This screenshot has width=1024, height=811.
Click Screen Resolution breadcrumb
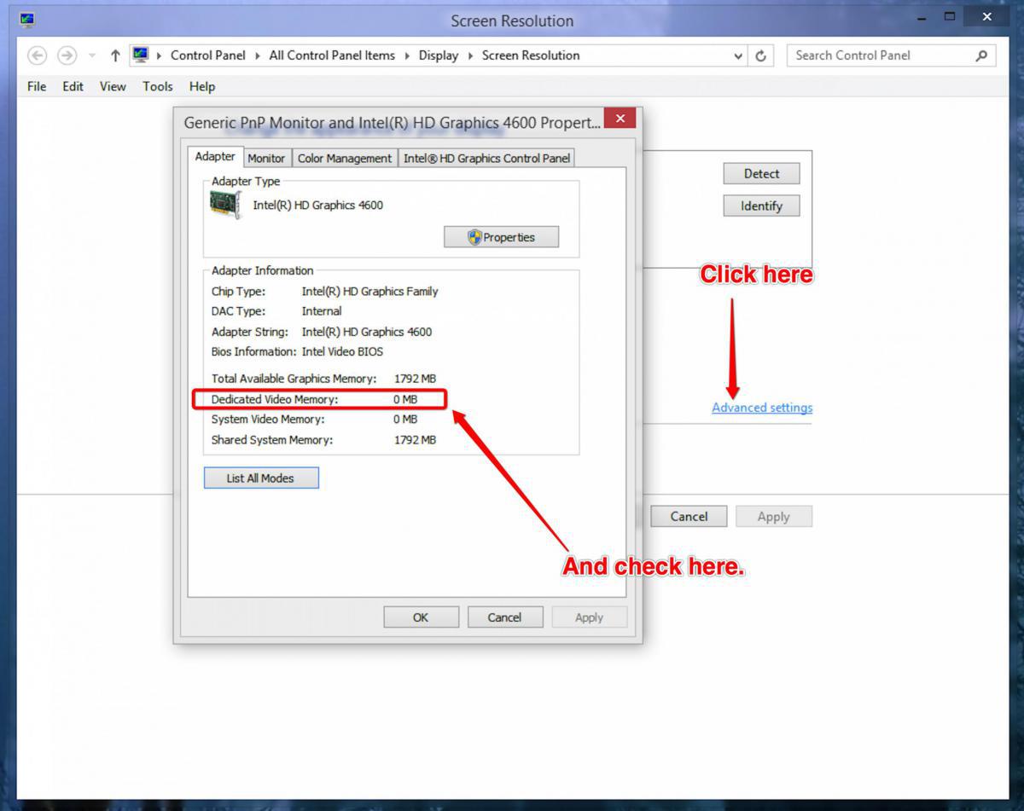531,55
